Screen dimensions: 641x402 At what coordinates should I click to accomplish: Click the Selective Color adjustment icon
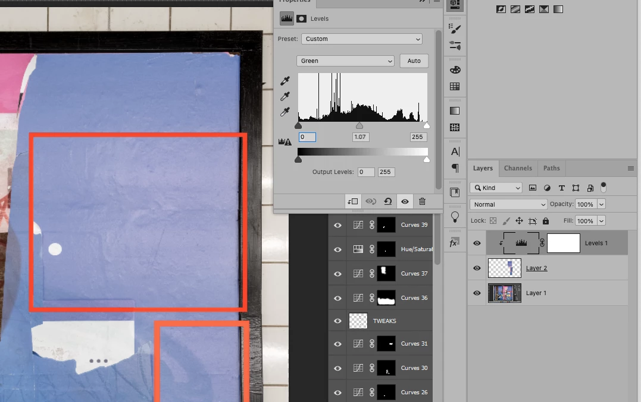[544, 9]
